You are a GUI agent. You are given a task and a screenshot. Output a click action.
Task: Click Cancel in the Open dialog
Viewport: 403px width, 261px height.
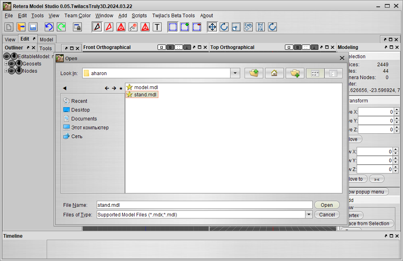click(327, 215)
